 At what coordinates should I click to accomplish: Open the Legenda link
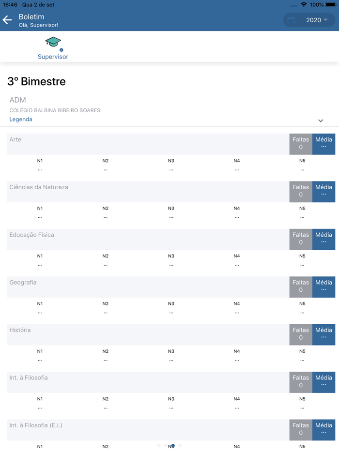(21, 120)
